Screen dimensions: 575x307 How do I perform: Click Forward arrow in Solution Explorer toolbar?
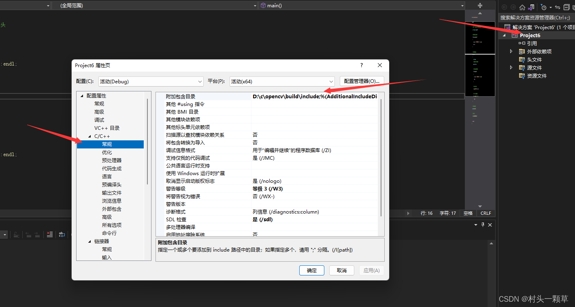(513, 7)
